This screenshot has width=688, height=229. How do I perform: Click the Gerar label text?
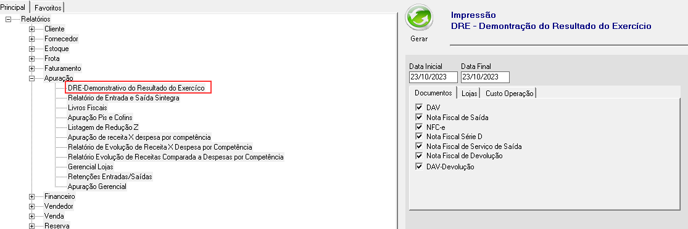pos(419,39)
